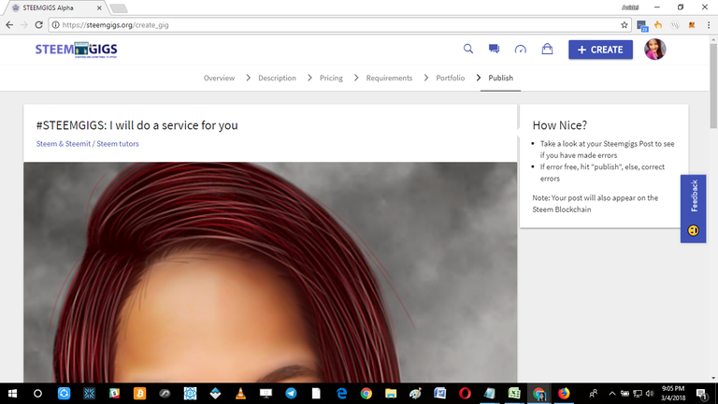The image size is (718, 404).
Task: Open Cortana circle on taskbar
Action: tap(37, 394)
